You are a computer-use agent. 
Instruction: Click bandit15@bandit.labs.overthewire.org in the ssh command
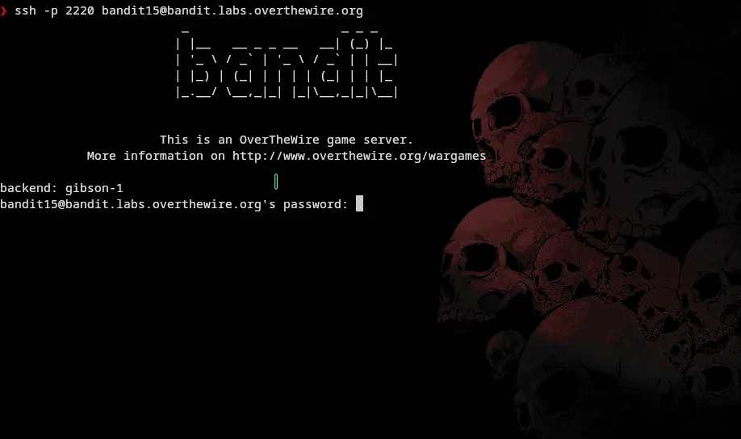pos(232,10)
